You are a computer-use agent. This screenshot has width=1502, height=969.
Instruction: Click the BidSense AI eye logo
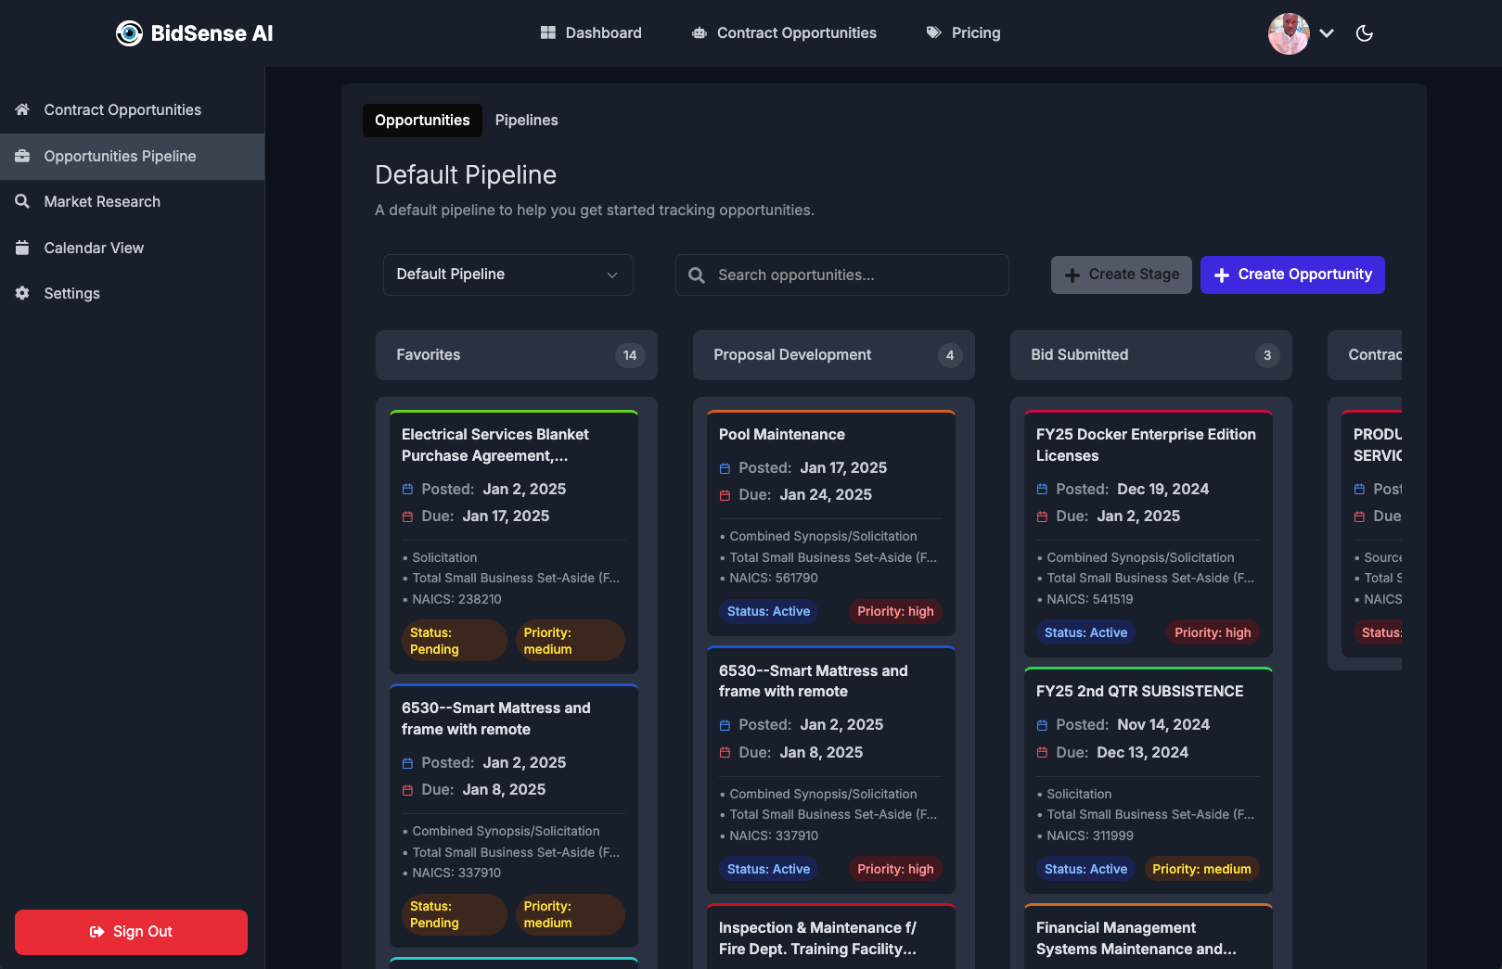129,32
